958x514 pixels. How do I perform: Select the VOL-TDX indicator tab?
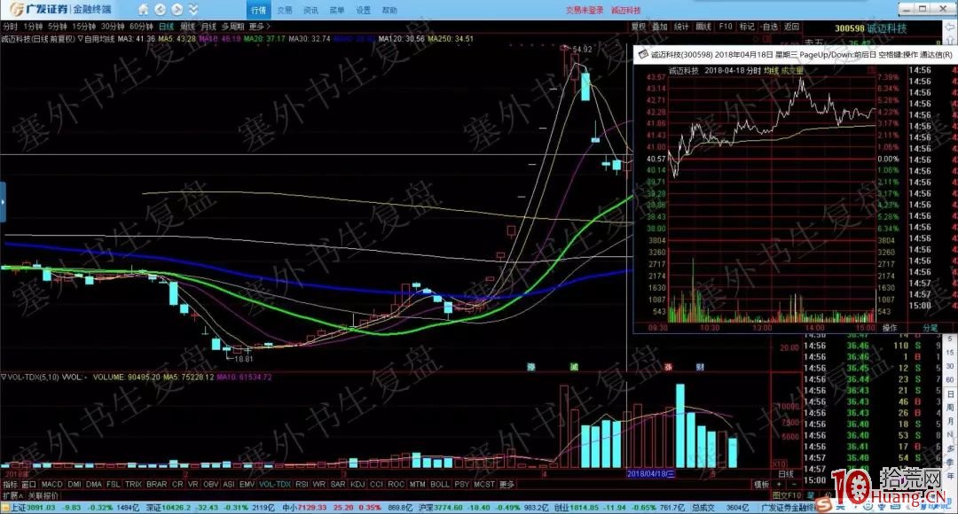(x=275, y=484)
